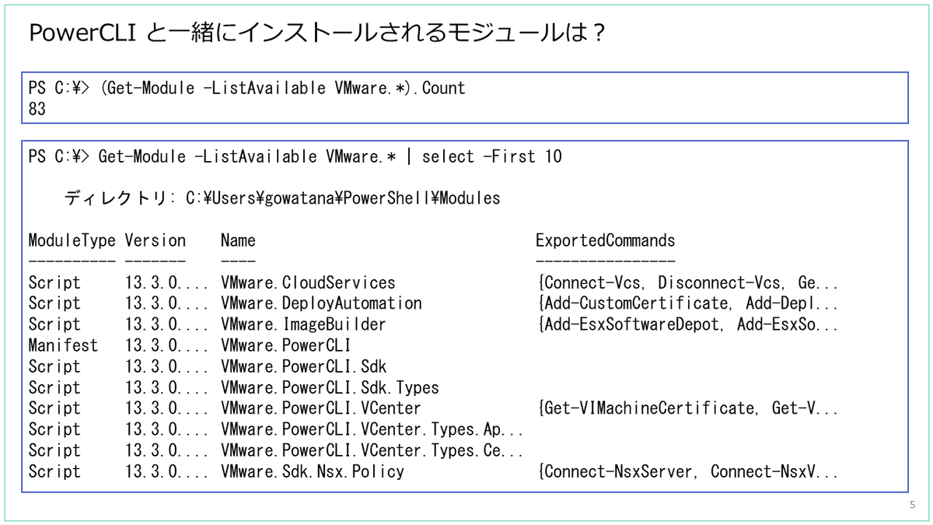
Task: Select module name 'VMware.DeployAutomation'
Action: coord(321,303)
